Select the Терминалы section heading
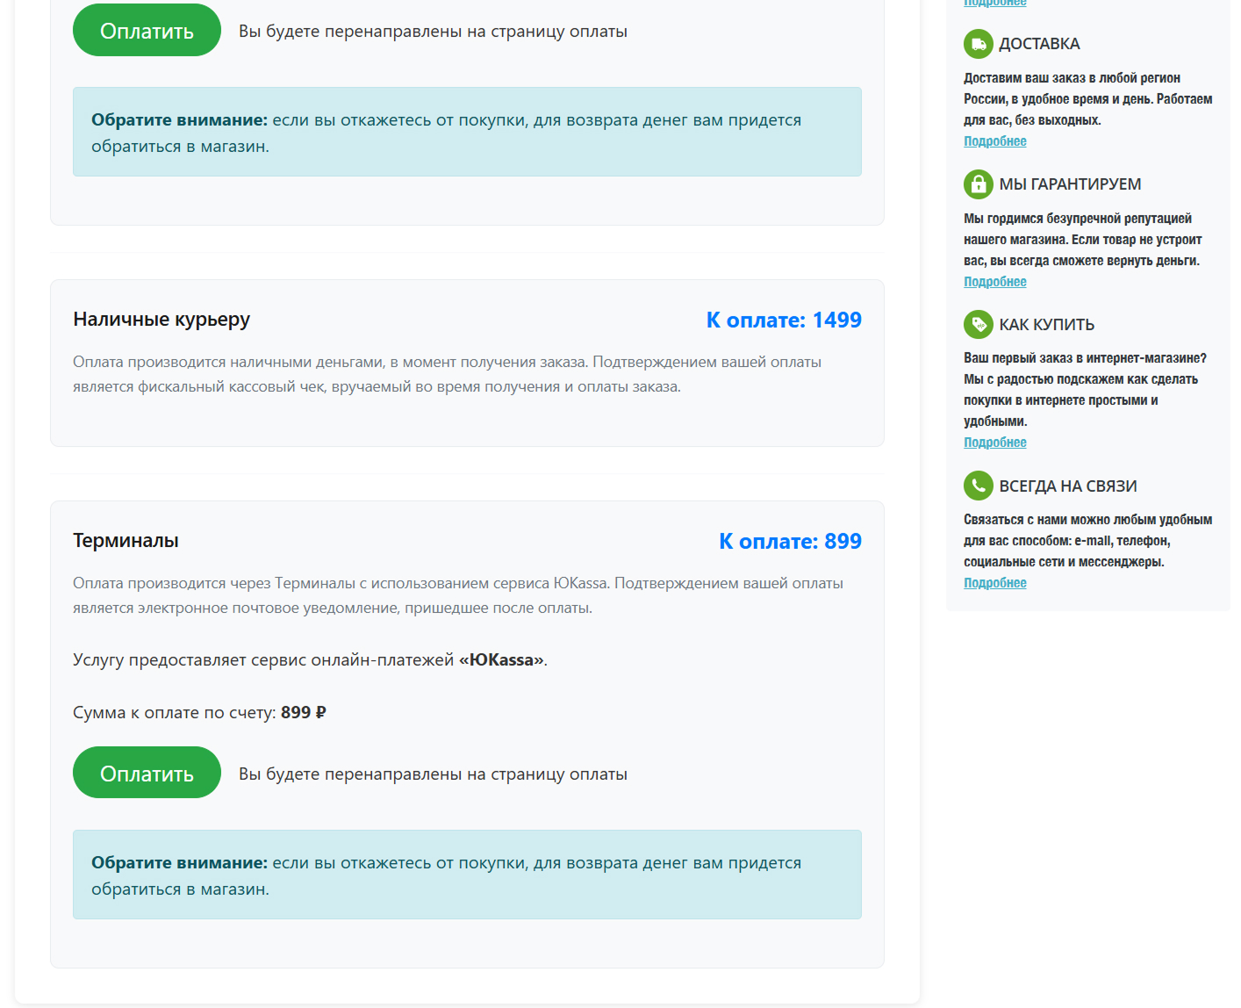 point(126,541)
